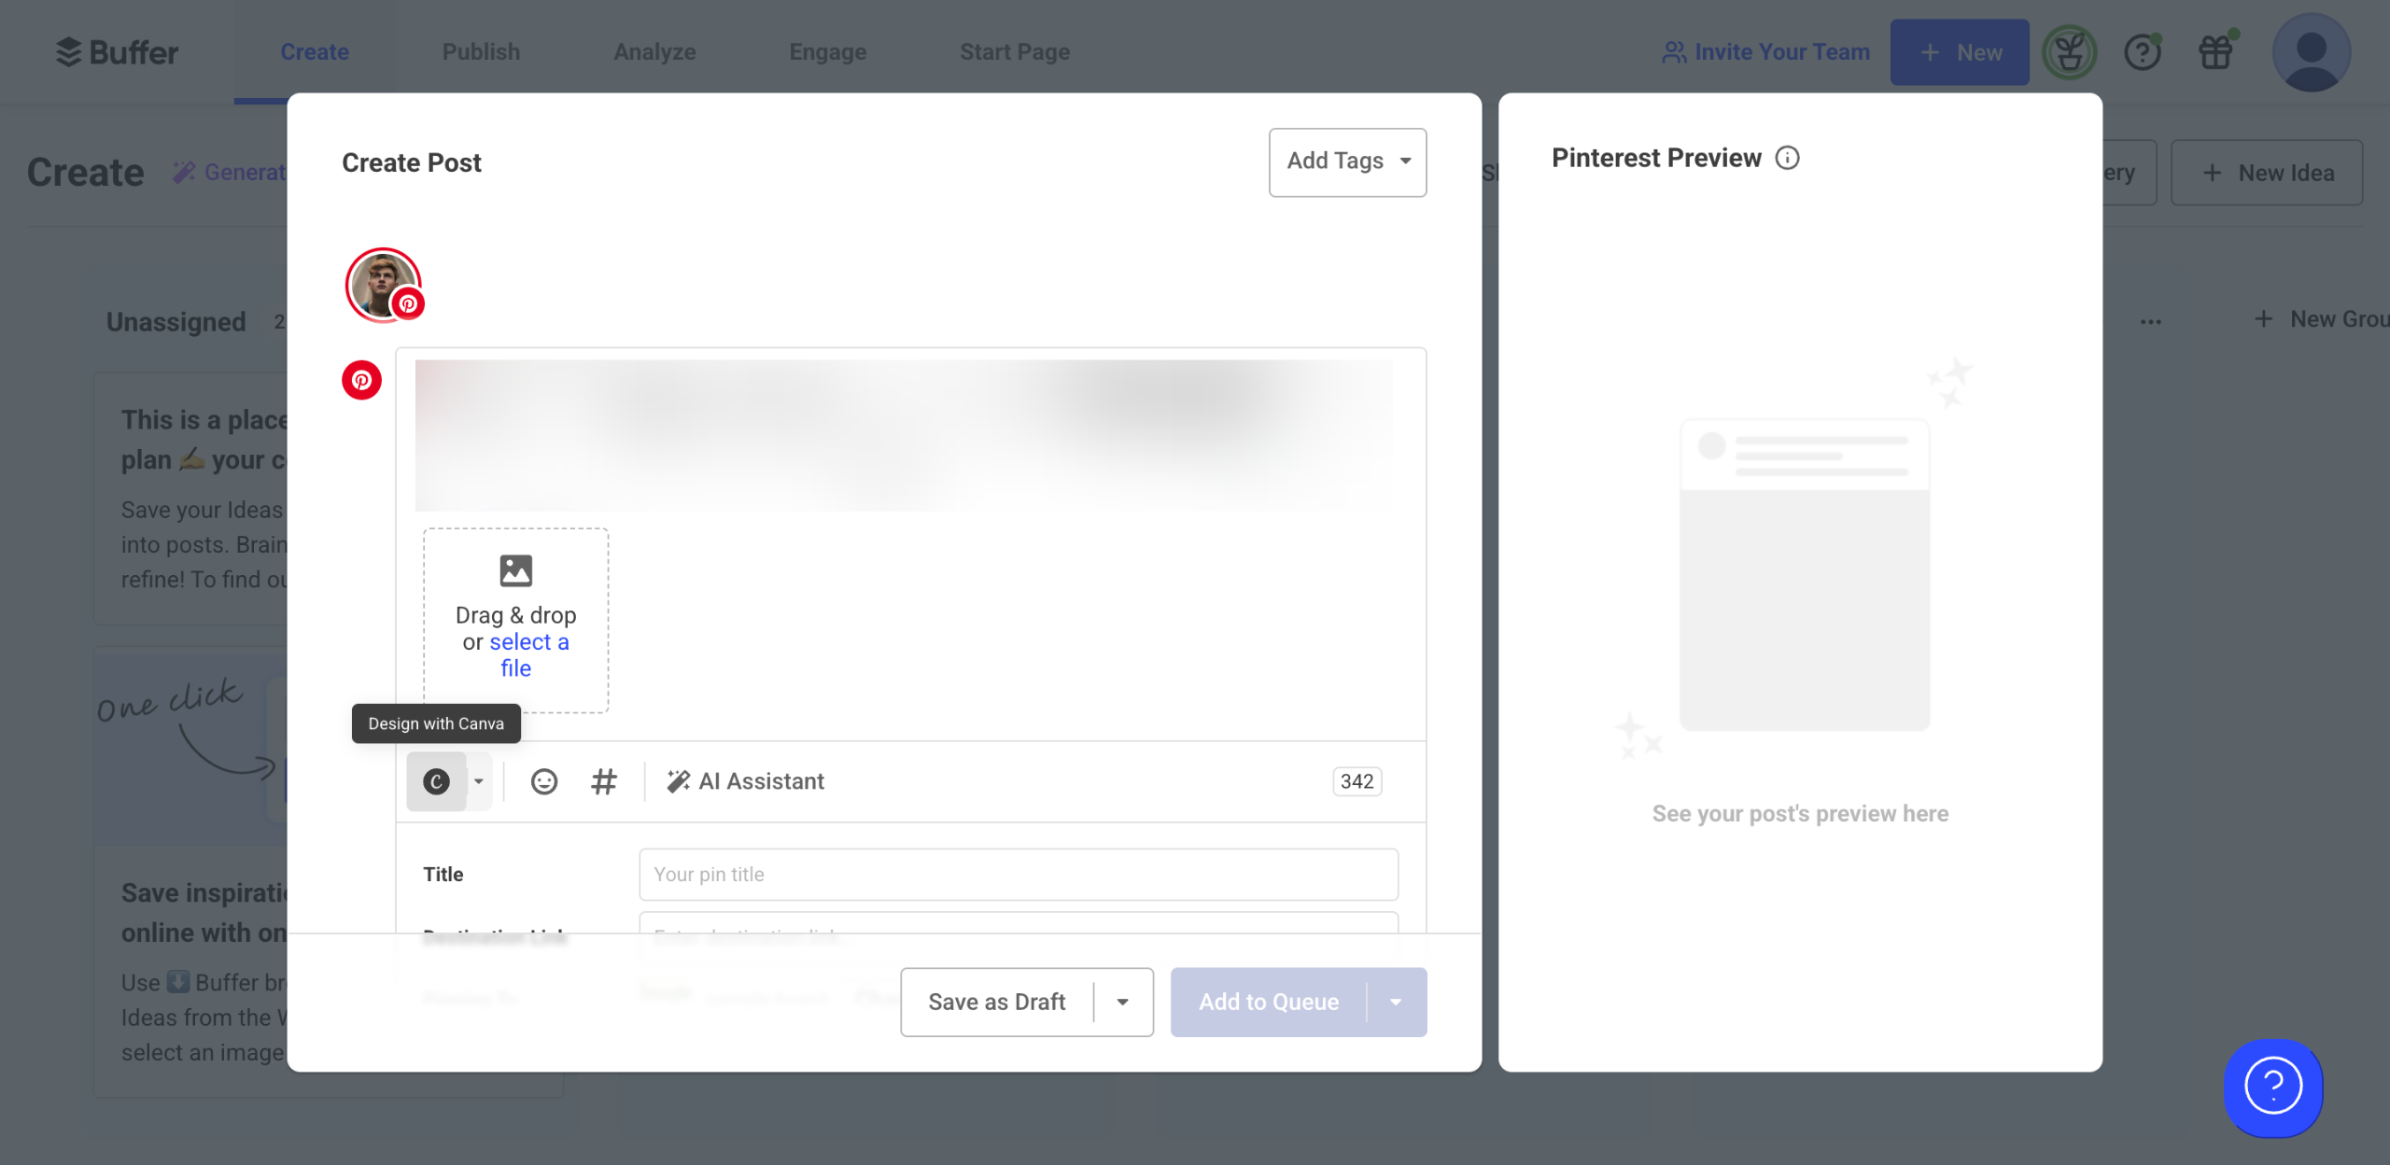Click the Canva design icon
2390x1165 pixels.
[x=436, y=781]
